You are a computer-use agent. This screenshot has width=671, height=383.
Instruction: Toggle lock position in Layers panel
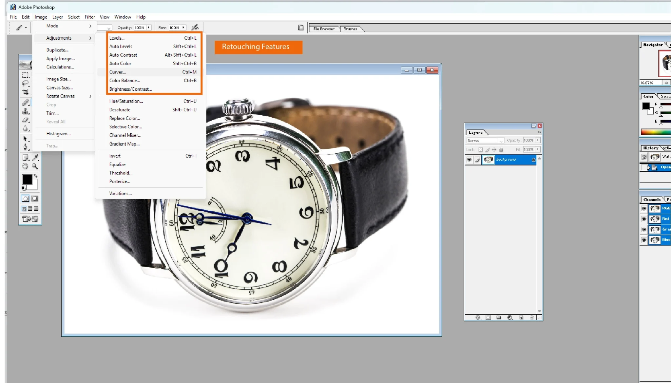[x=494, y=150]
